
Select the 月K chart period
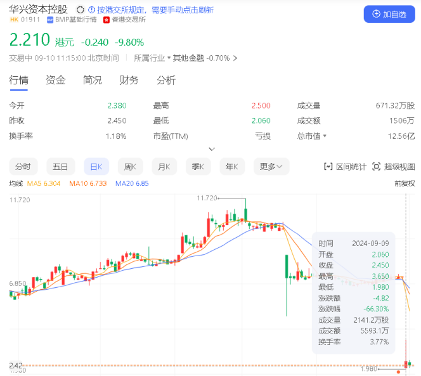point(164,167)
